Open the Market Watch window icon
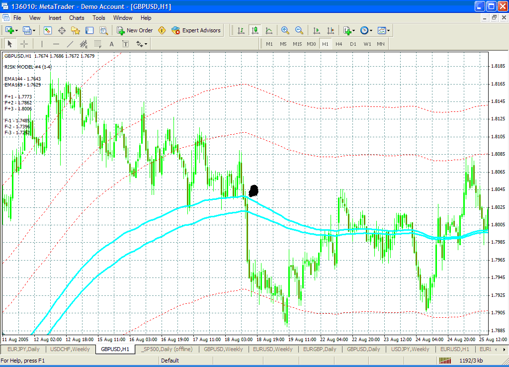The height and width of the screenshot is (367, 509). pos(48,30)
